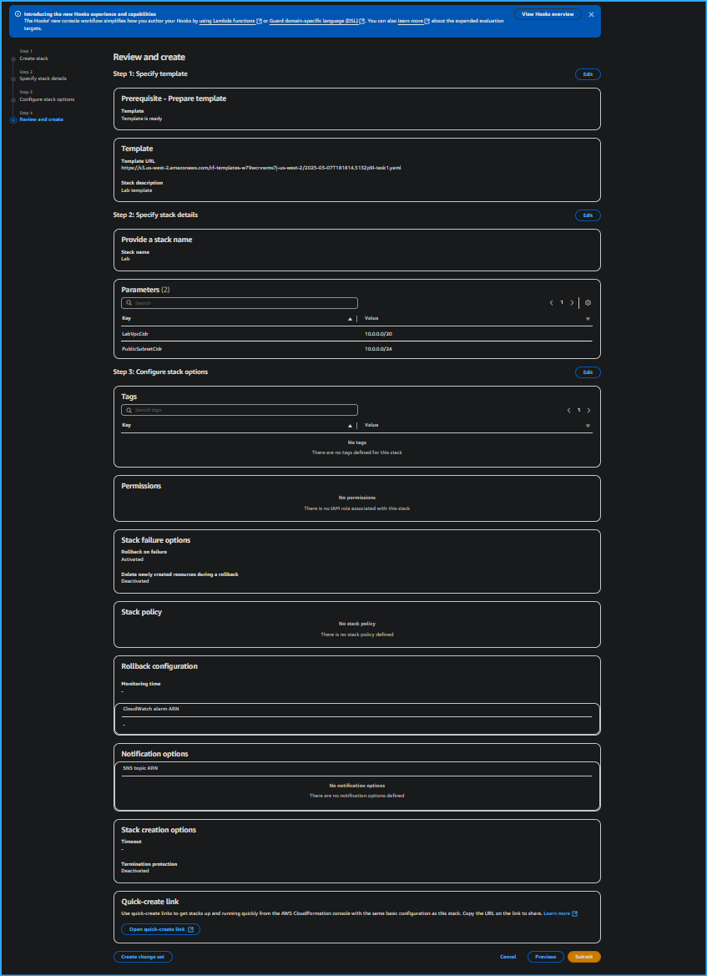Click the external link icon on Open quick-create link
The height and width of the screenshot is (976, 707).
coord(193,928)
